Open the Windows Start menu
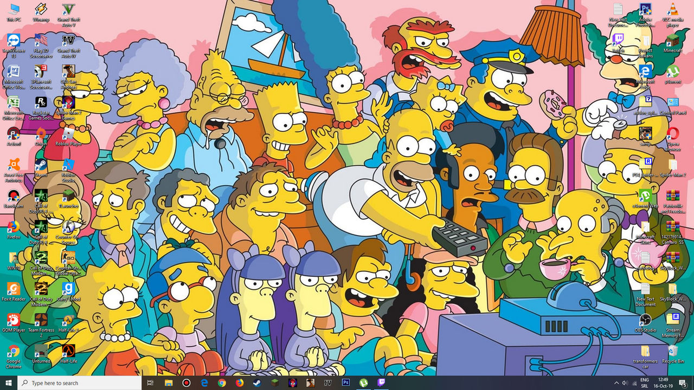Viewport: 694px width, 390px height. coord(9,382)
